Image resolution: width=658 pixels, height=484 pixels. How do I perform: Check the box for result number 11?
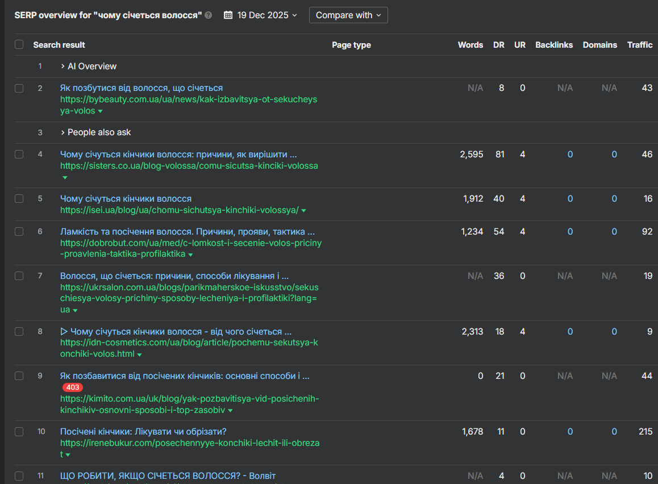tap(19, 475)
